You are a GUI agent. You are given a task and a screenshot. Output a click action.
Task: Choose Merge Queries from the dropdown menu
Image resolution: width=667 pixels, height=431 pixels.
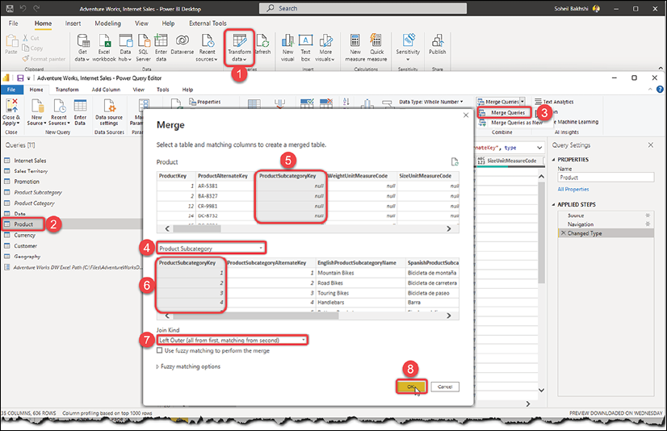[505, 113]
